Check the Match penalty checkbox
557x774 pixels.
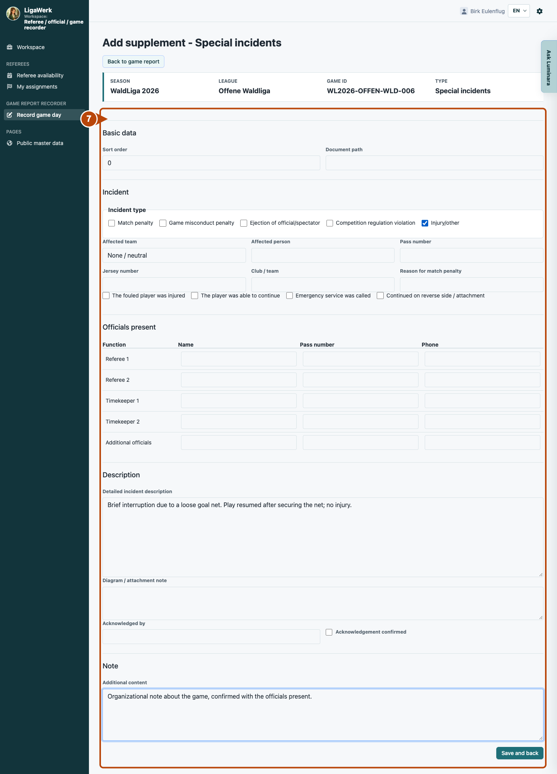coord(112,223)
